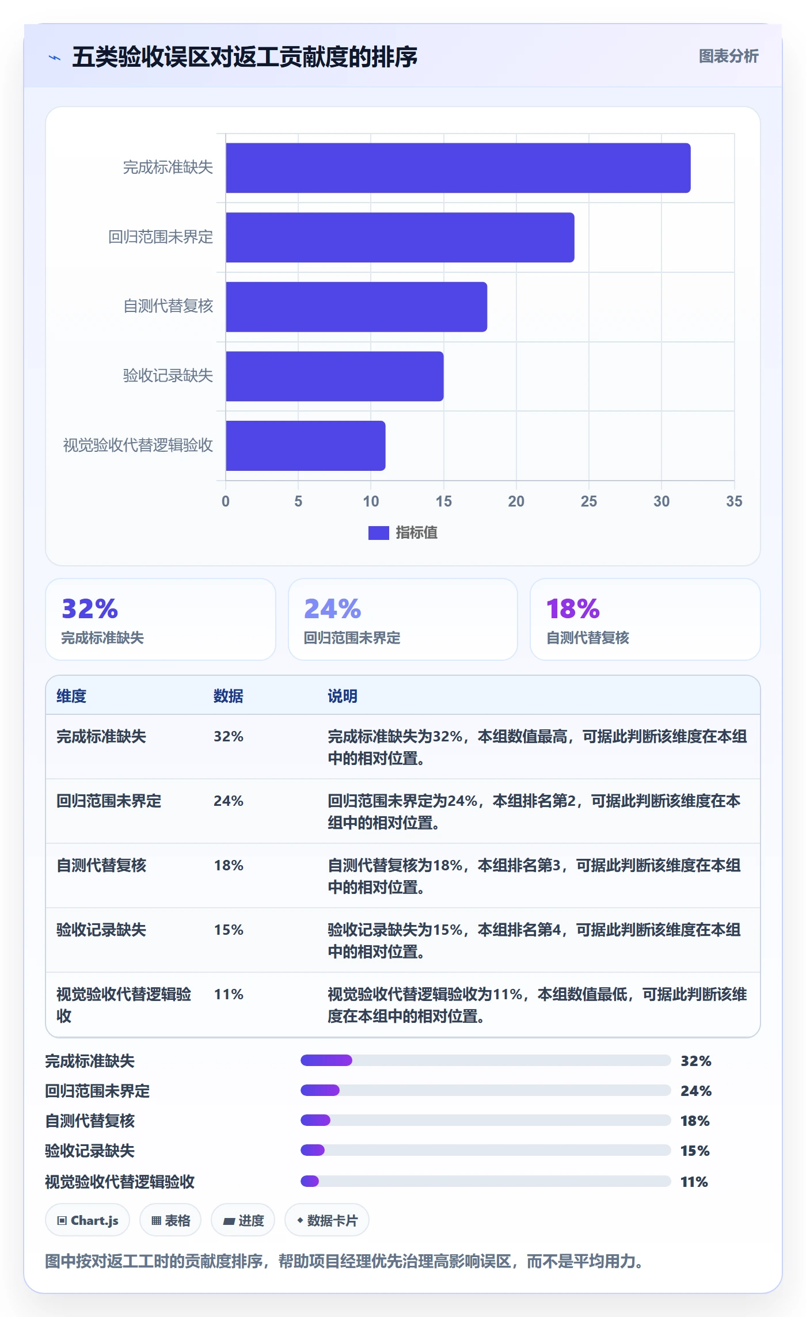The width and height of the screenshot is (806, 1317).
Task: Click the 图表分析 label in header
Action: click(728, 56)
